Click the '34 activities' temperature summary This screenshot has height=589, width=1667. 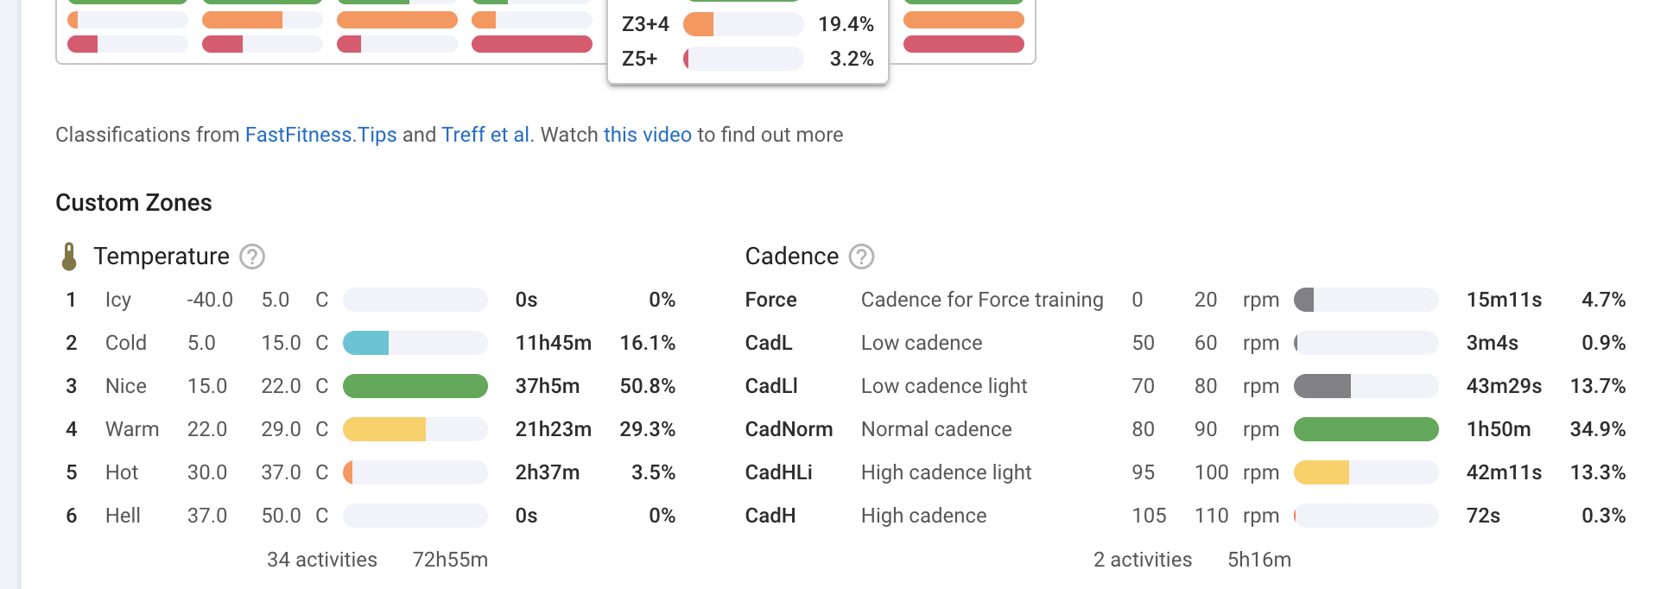tap(321, 560)
